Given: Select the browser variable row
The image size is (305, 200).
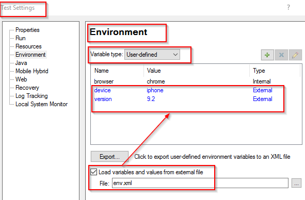Looking at the screenshot, I should 196,81.
